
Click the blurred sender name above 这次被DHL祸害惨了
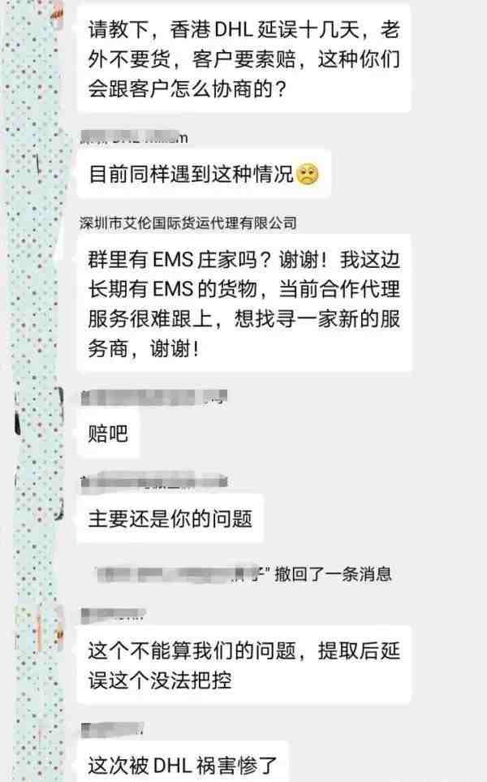point(112,729)
